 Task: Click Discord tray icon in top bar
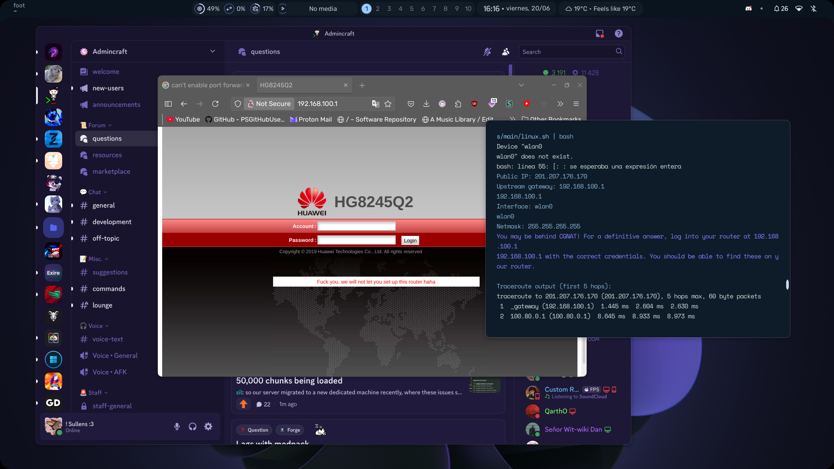748,9
